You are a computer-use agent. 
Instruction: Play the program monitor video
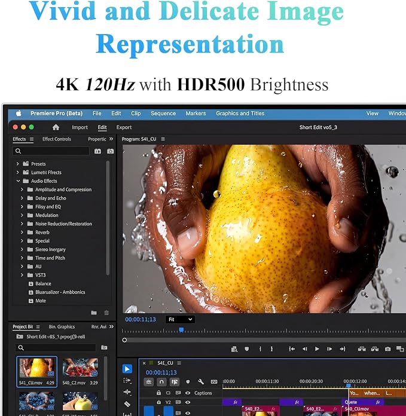click(317, 349)
